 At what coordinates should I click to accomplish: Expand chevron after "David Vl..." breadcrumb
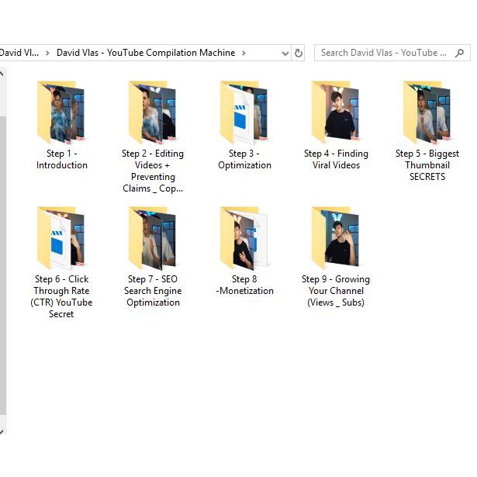47,53
